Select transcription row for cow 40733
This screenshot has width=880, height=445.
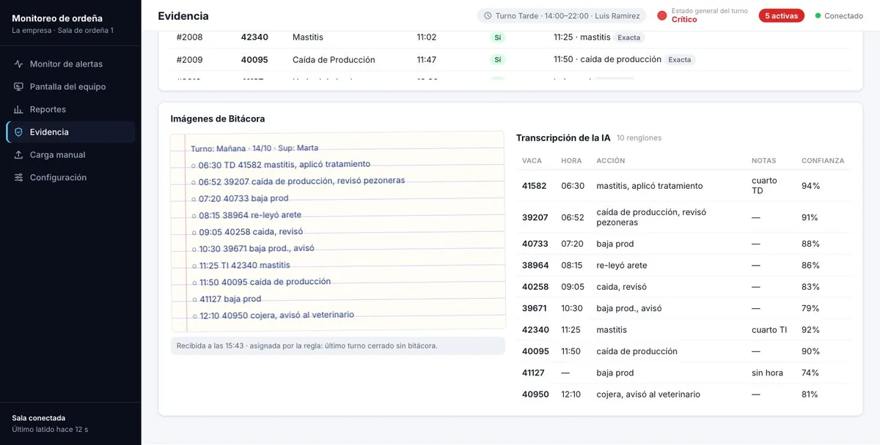pyautogui.click(x=683, y=244)
